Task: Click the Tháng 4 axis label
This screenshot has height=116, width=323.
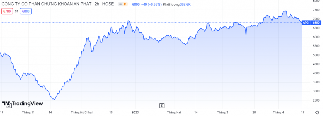Action: (278, 112)
